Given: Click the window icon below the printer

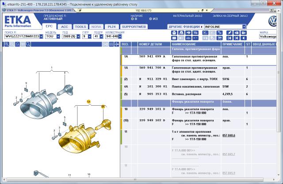Looking at the screenshot, I should (x=174, y=38).
